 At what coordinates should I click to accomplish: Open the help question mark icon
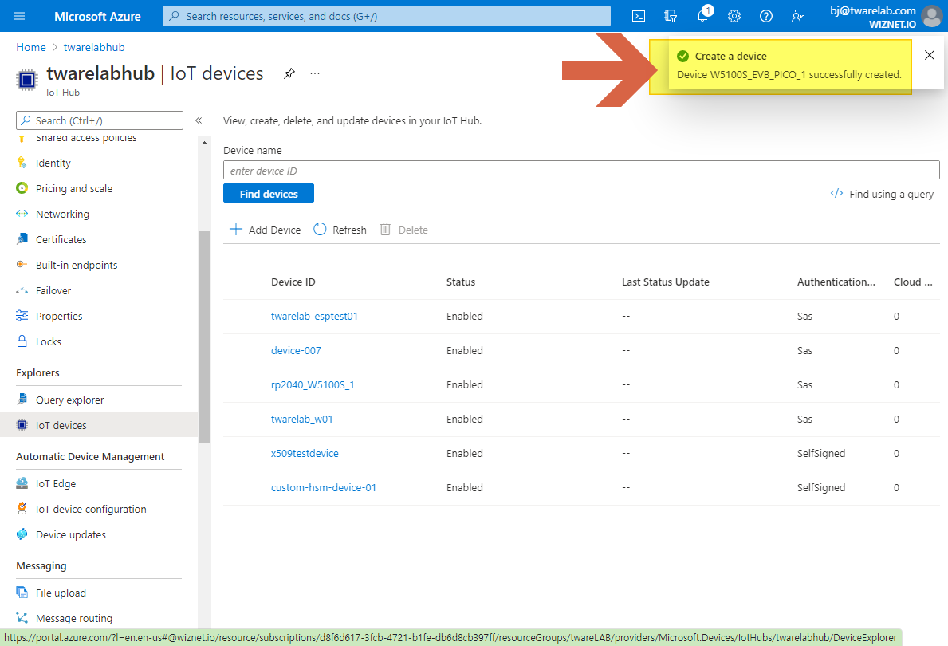pos(766,16)
